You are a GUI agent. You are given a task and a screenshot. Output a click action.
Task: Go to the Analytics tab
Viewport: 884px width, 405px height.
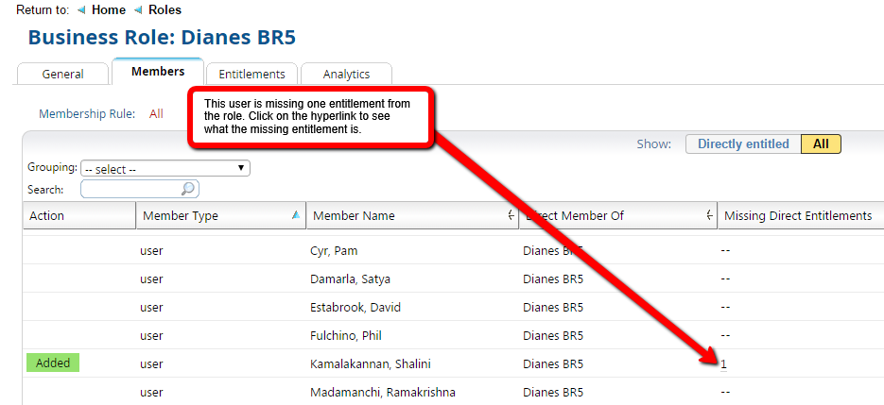[346, 74]
